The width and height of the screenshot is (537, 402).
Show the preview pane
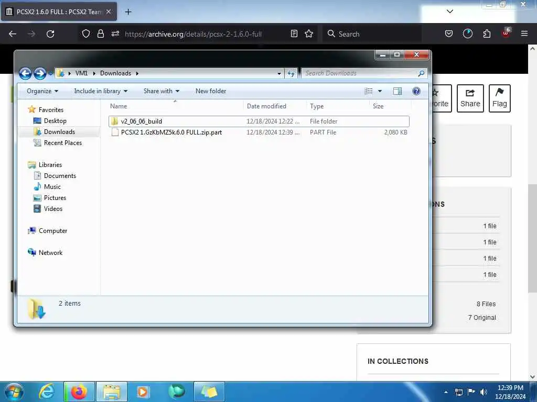click(x=398, y=91)
